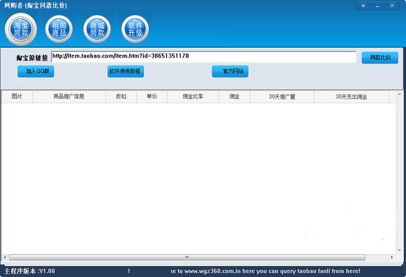Sort by 佣金比率 column header
The height and width of the screenshot is (277, 406).
click(x=193, y=97)
